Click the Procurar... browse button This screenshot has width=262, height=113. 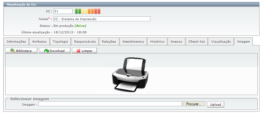point(194,104)
